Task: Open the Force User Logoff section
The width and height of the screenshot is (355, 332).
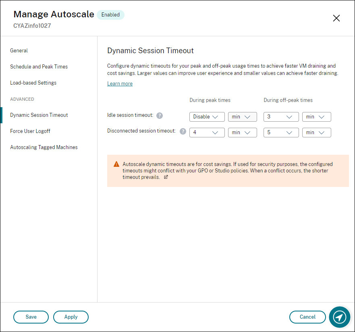Action: tap(30, 131)
